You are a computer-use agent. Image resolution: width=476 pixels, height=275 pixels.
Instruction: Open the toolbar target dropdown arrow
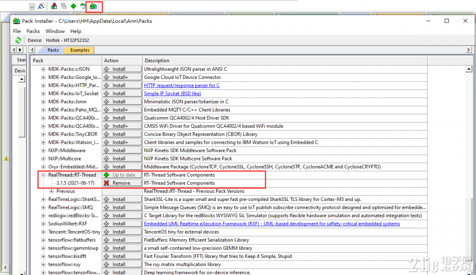(x=32, y=6)
